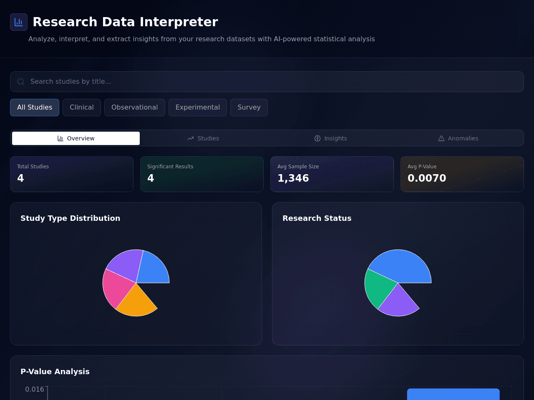
Task: Filter by Experimental studies
Action: pyautogui.click(x=198, y=107)
